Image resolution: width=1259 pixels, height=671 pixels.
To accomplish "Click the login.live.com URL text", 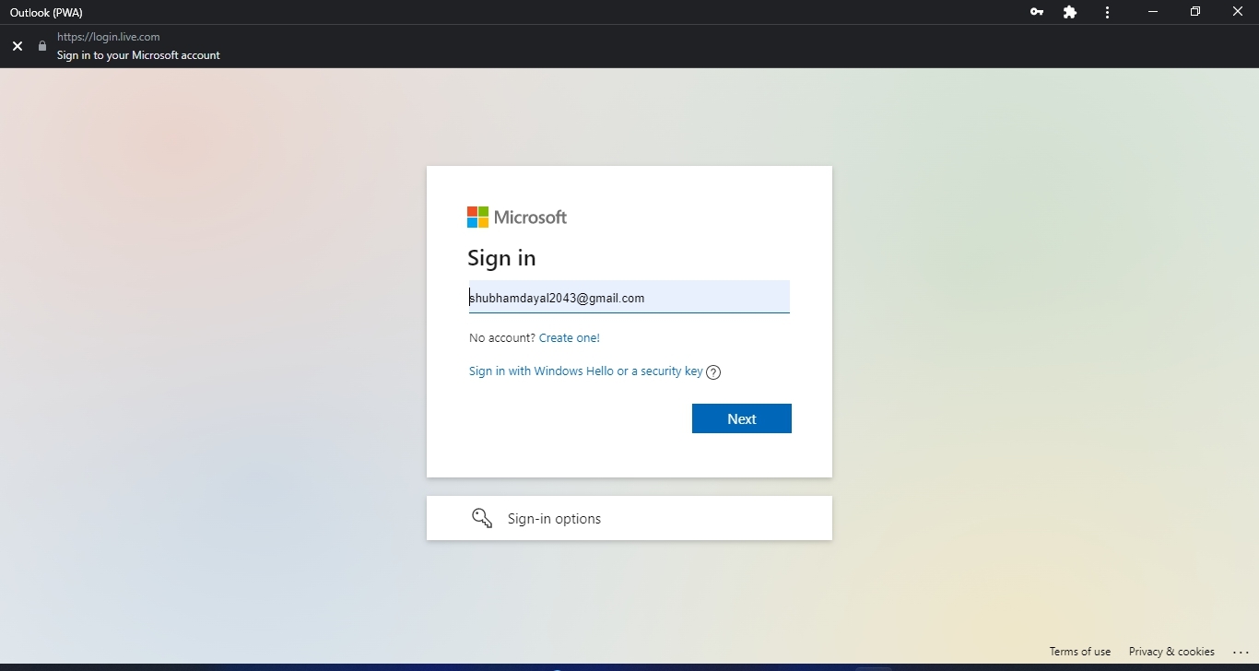I will pos(109,37).
